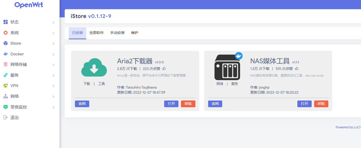Image resolution: width=361 pixels, height=148 pixels.
Task: Visit the Aria2 官网 official site button
Action: click(x=82, y=104)
